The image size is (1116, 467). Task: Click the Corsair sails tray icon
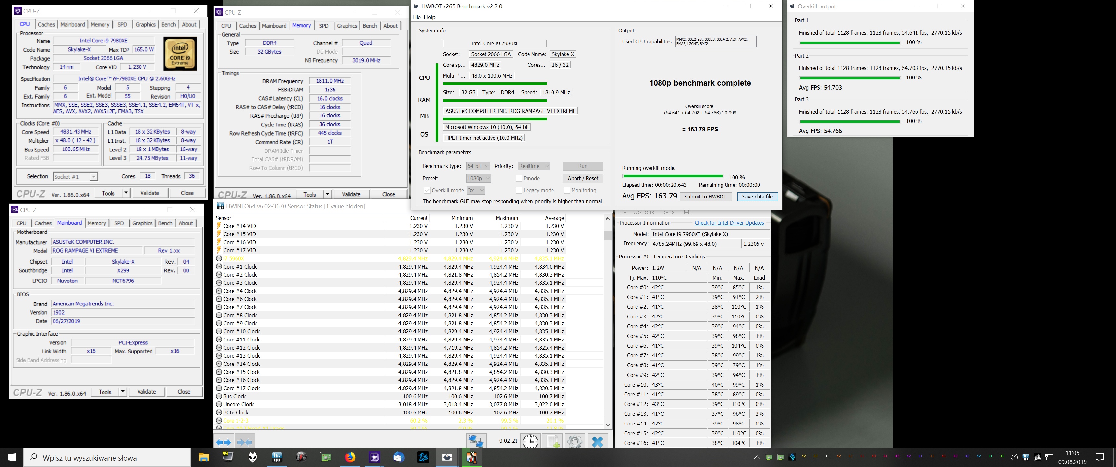pos(1037,458)
